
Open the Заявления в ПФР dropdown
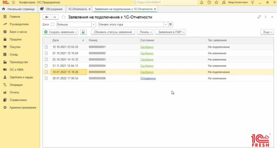click(170, 32)
